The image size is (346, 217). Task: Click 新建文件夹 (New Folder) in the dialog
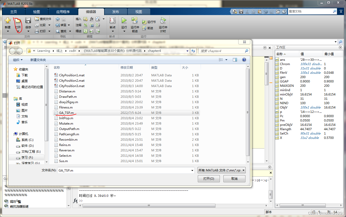[38, 60]
